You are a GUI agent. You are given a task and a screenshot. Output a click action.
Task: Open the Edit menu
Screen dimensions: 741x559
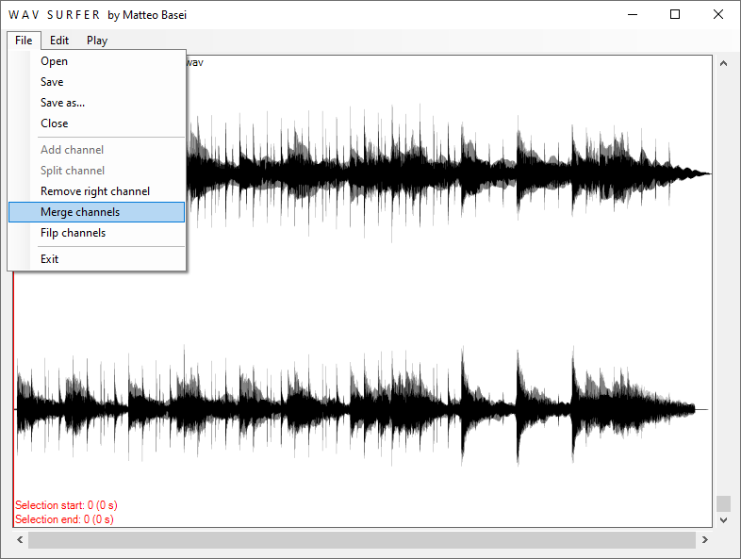(x=59, y=41)
